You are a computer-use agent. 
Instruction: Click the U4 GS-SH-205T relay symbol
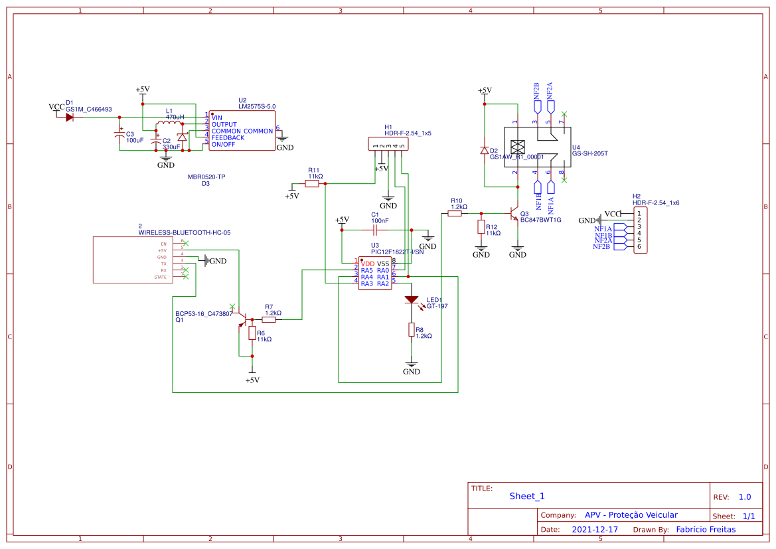pos(538,146)
